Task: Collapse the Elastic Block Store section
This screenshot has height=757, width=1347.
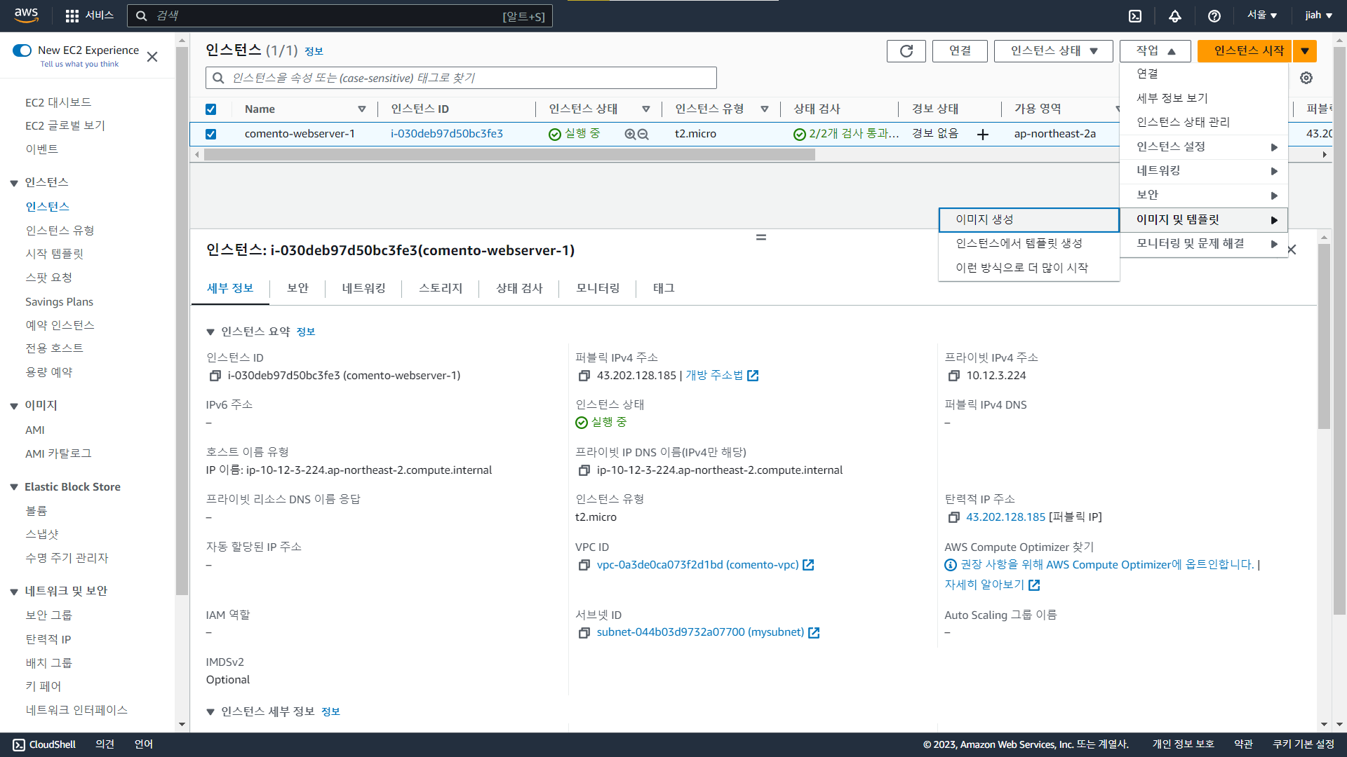Action: (x=14, y=487)
